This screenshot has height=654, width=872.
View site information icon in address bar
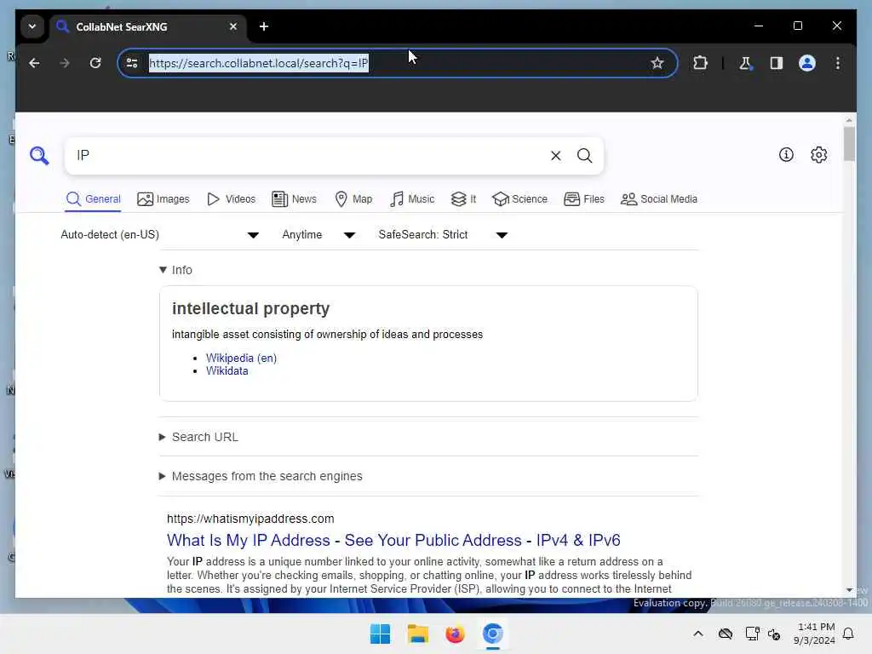pos(132,63)
